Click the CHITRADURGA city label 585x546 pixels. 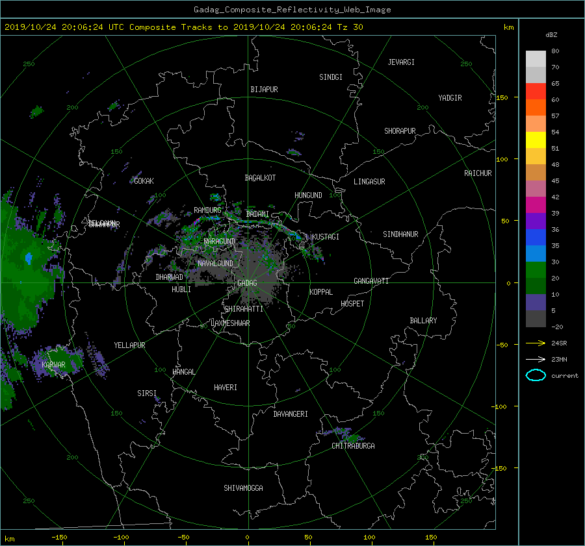click(x=353, y=446)
